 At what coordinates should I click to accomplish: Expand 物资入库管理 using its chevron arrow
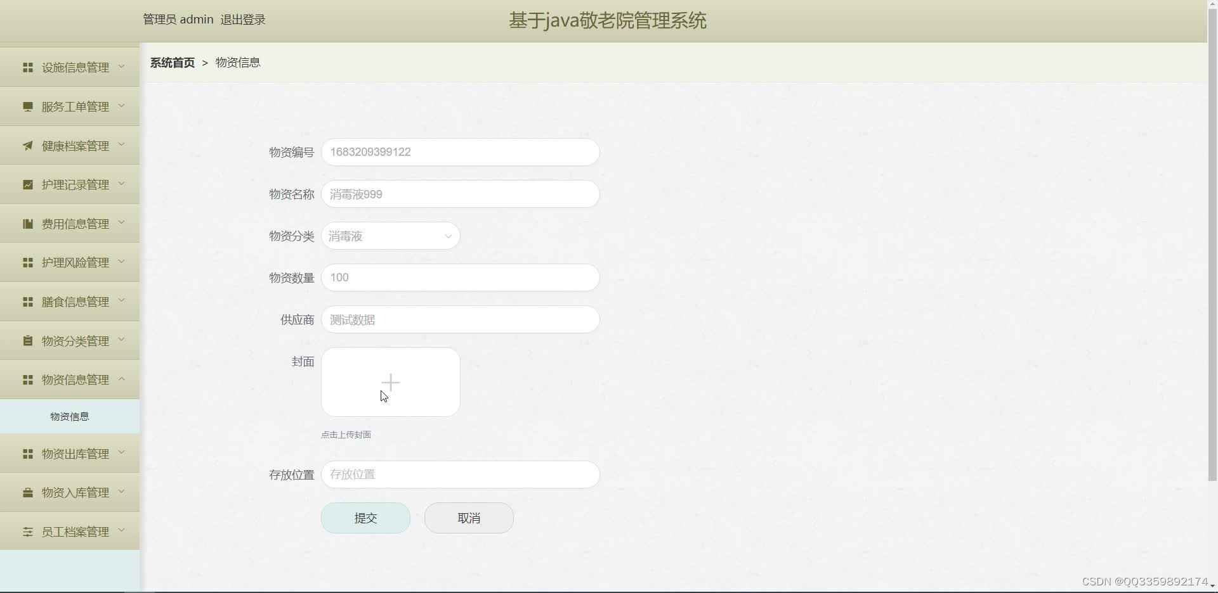pos(121,491)
